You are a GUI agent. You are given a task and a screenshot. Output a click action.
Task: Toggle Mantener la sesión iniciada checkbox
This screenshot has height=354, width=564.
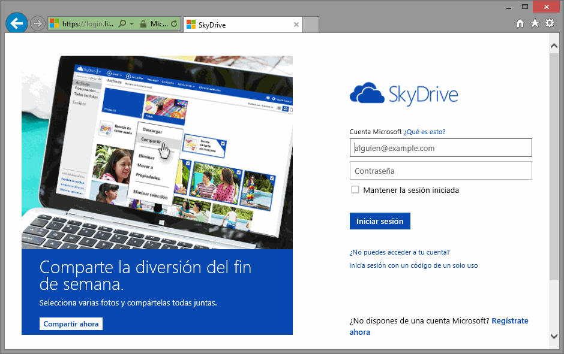[x=355, y=190]
